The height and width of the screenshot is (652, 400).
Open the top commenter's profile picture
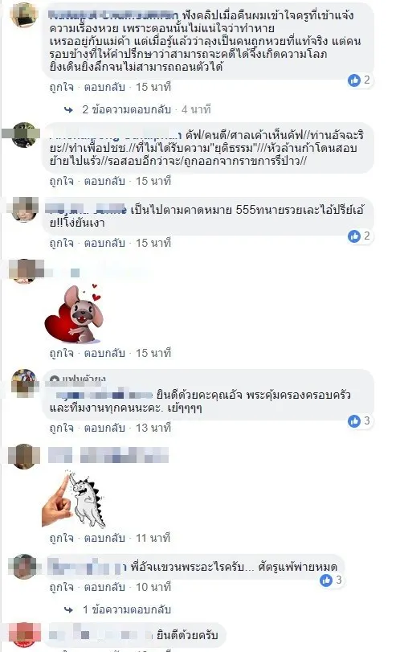coord(24,14)
